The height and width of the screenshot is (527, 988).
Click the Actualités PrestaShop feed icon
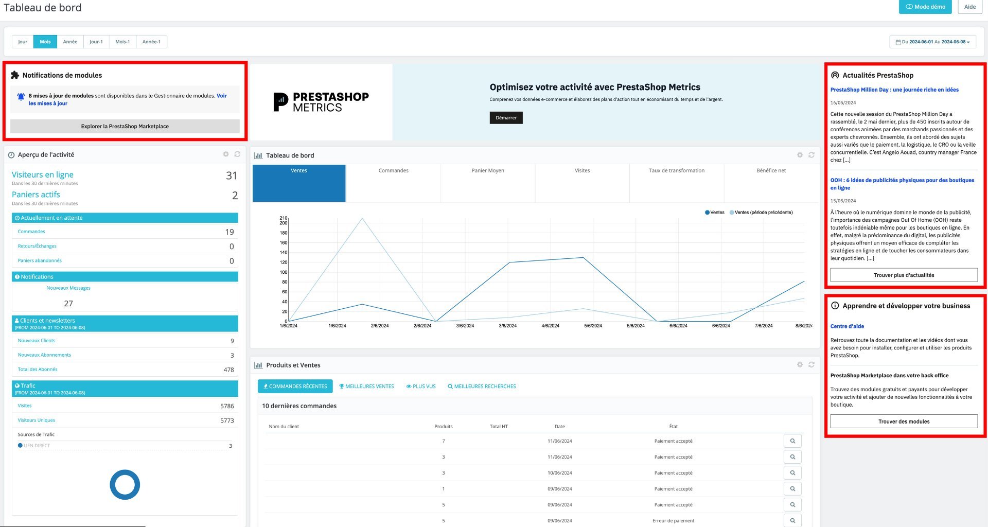pos(835,75)
